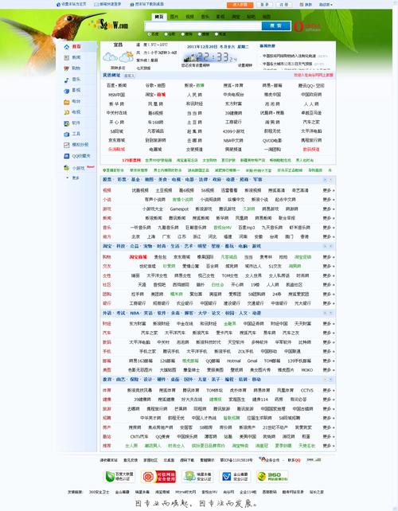
Task: Open the news icon in left sidebar
Action: (x=67, y=57)
